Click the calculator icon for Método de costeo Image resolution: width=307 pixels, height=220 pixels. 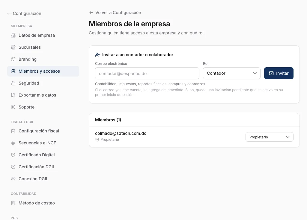click(x=13, y=203)
